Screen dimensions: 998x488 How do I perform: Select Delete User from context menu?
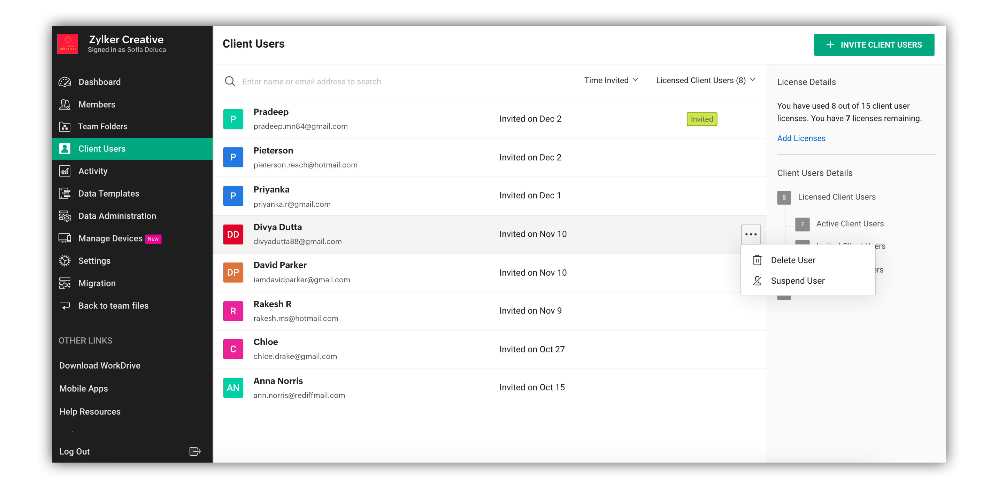click(793, 260)
